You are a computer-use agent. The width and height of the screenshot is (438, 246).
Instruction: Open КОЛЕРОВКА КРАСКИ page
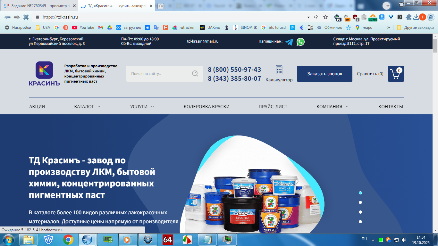pos(206,107)
